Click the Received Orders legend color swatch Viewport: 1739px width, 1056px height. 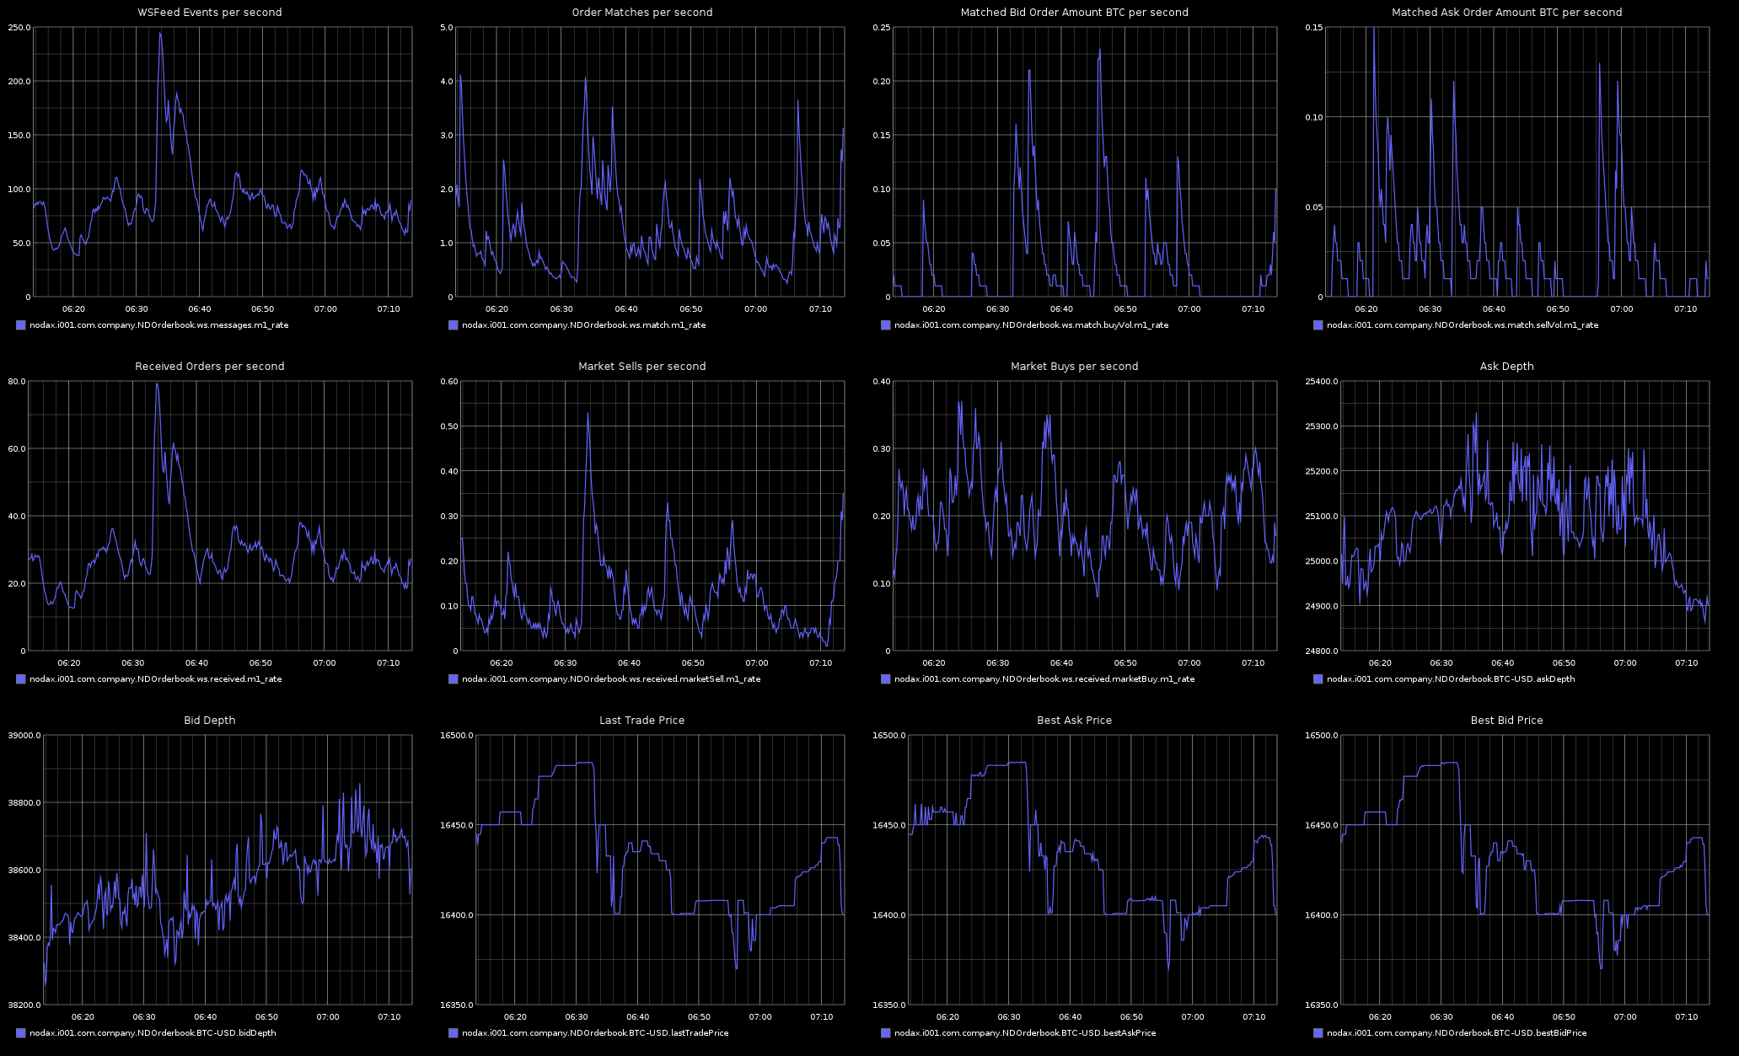(21, 679)
